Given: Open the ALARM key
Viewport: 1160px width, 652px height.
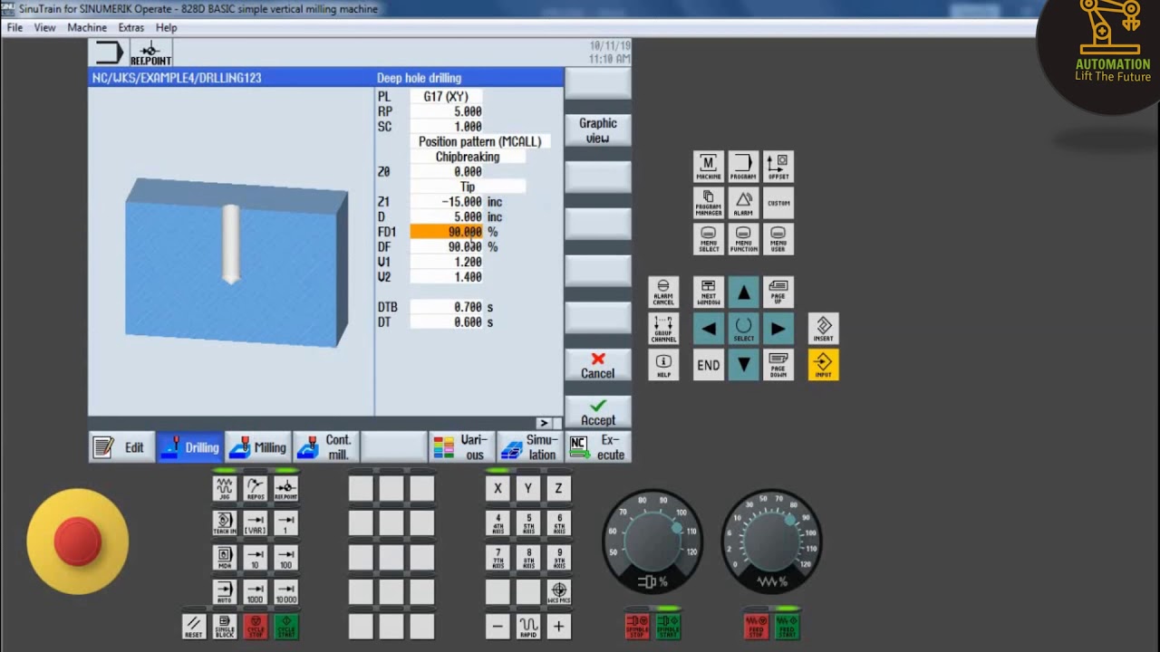Looking at the screenshot, I should 743,203.
